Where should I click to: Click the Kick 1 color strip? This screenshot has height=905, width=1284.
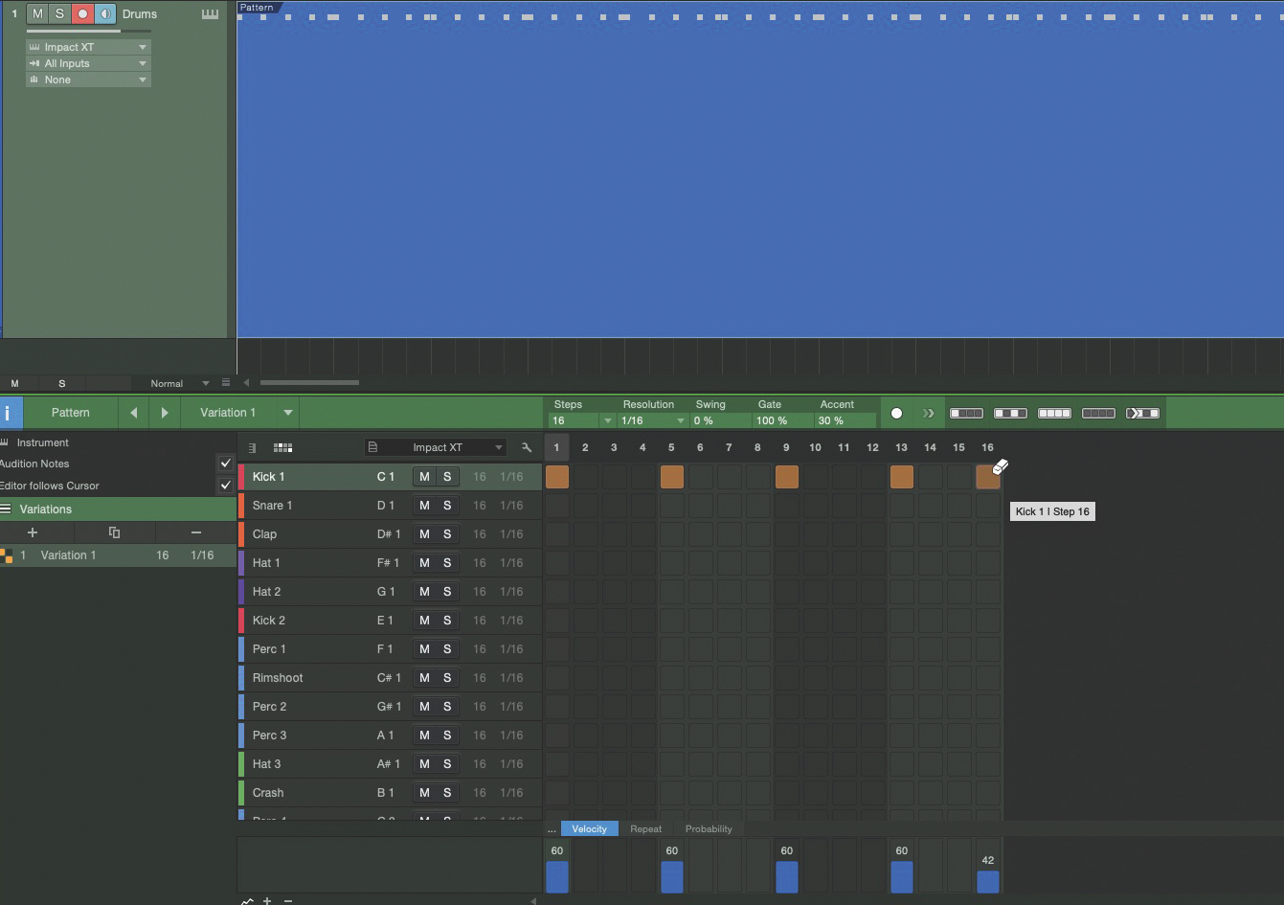[241, 477]
